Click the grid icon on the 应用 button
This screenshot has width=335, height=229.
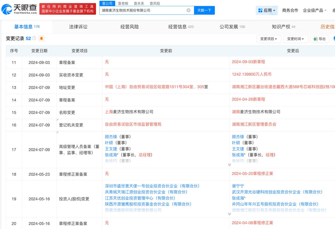coord(260,10)
